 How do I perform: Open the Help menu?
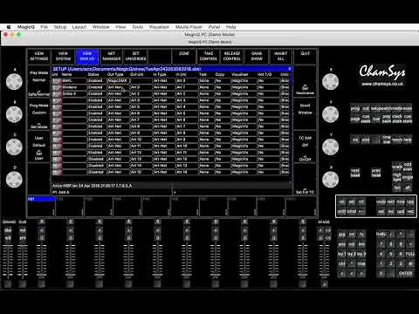point(231,27)
